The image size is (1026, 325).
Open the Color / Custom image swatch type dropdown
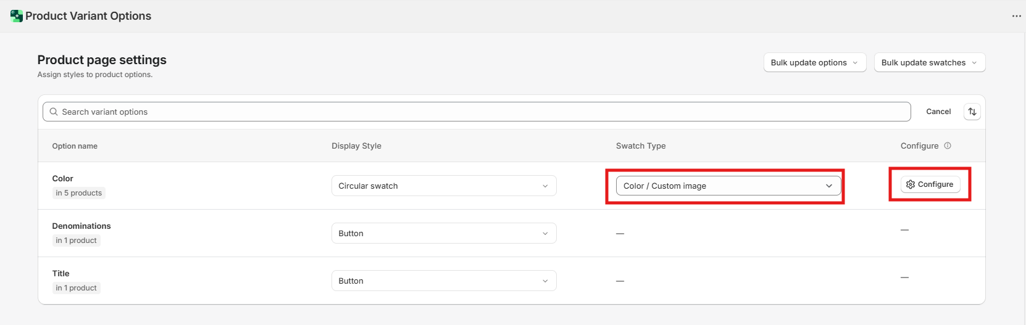coord(728,186)
